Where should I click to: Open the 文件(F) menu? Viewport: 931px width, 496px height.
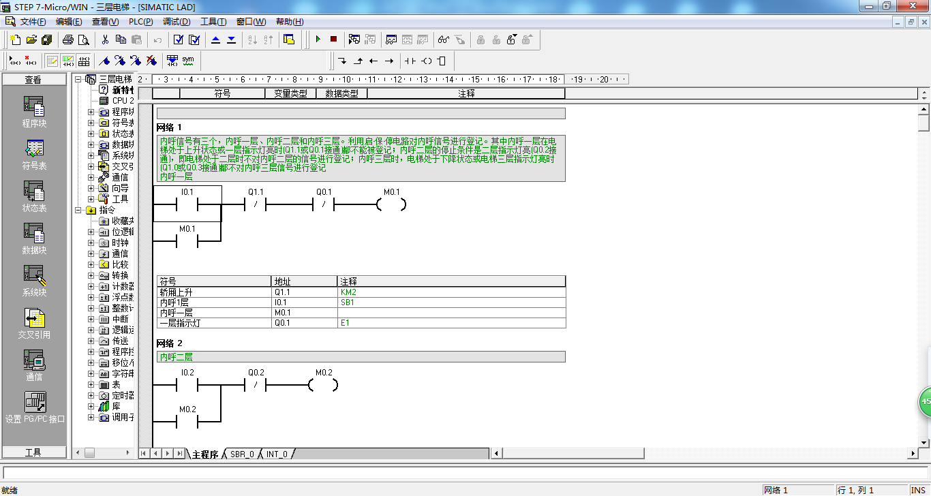point(33,22)
